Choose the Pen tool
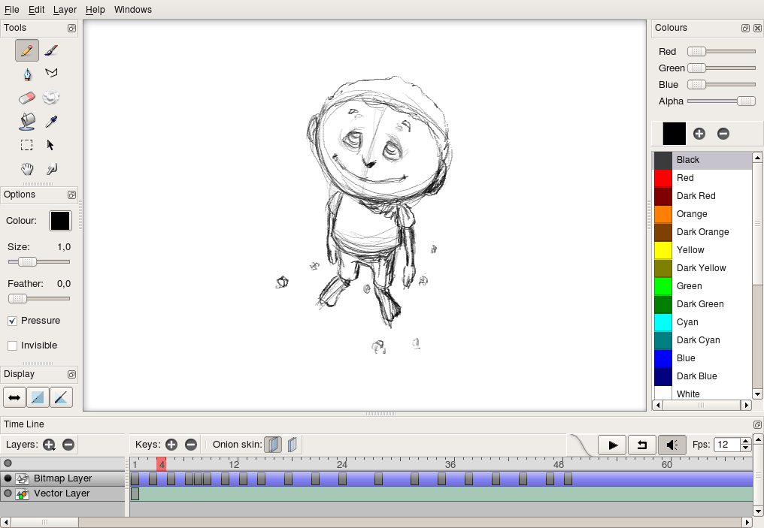The height and width of the screenshot is (528, 764). 26,74
